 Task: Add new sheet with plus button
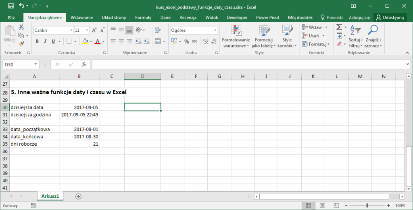[x=78, y=196]
